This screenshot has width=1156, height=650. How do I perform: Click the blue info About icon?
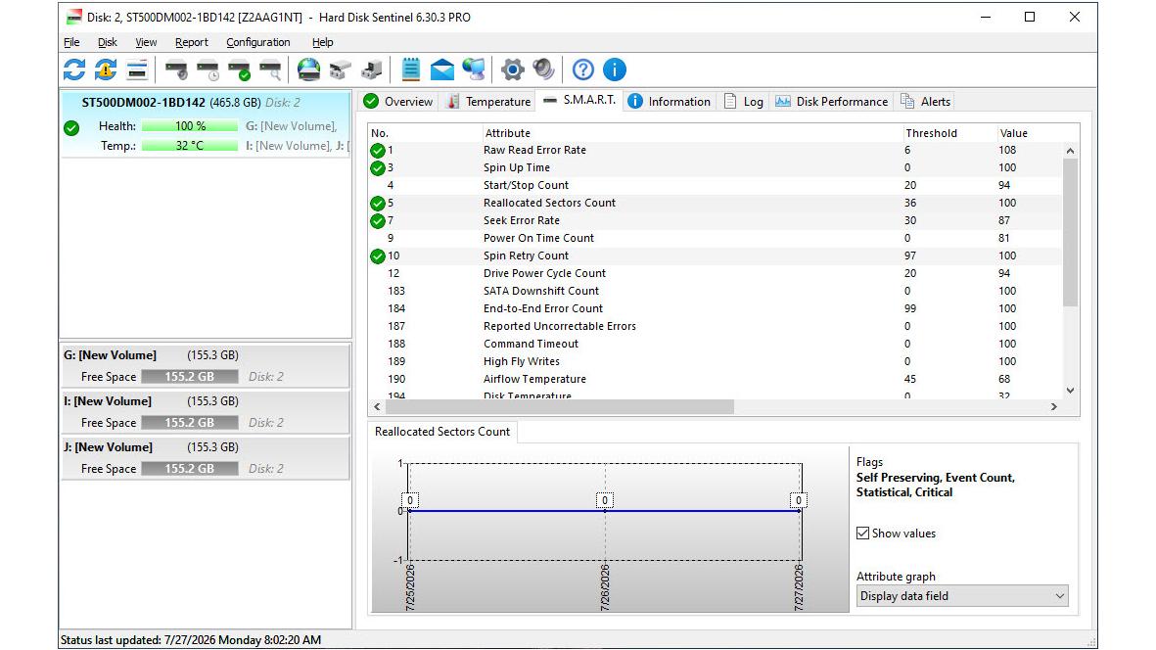coord(614,70)
